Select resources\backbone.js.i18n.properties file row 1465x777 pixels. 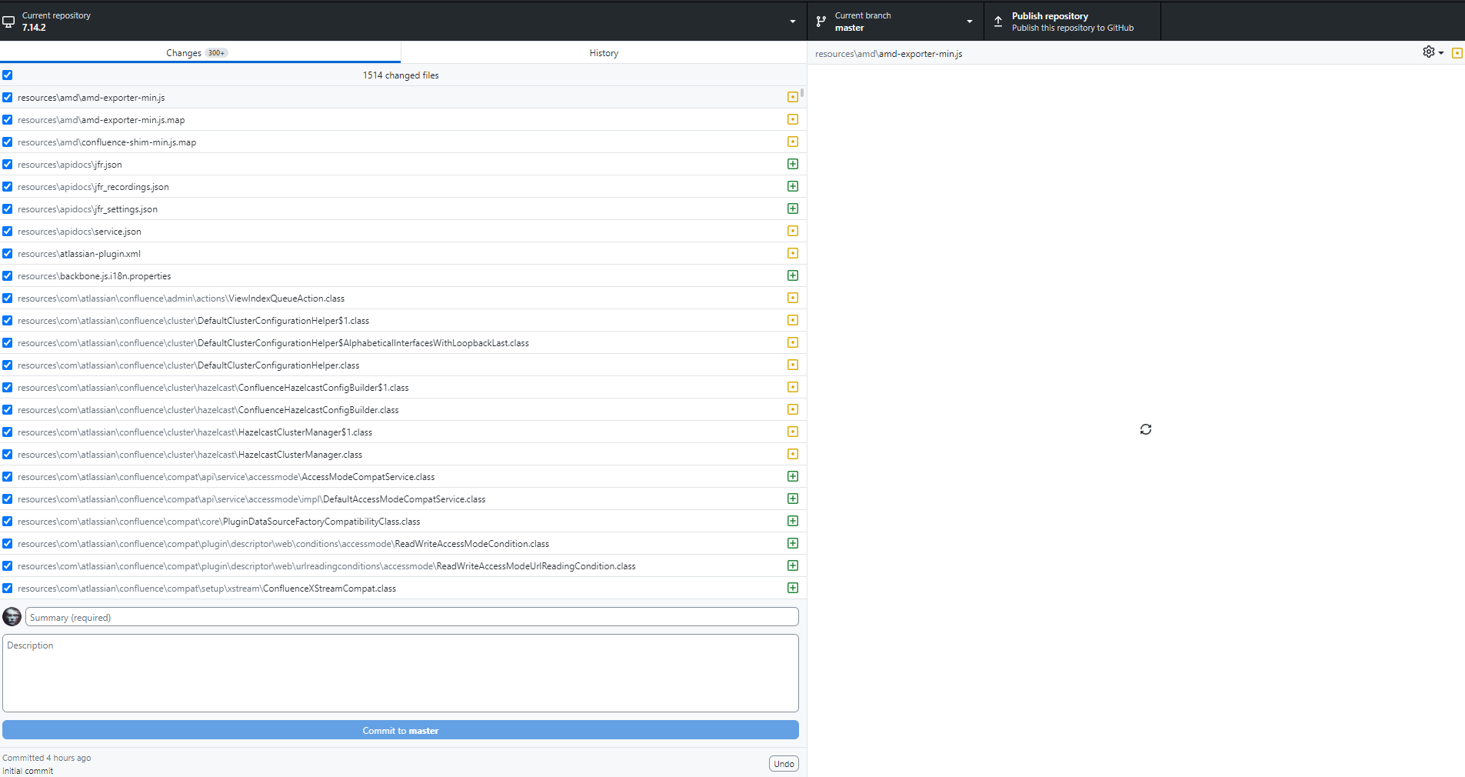(403, 275)
